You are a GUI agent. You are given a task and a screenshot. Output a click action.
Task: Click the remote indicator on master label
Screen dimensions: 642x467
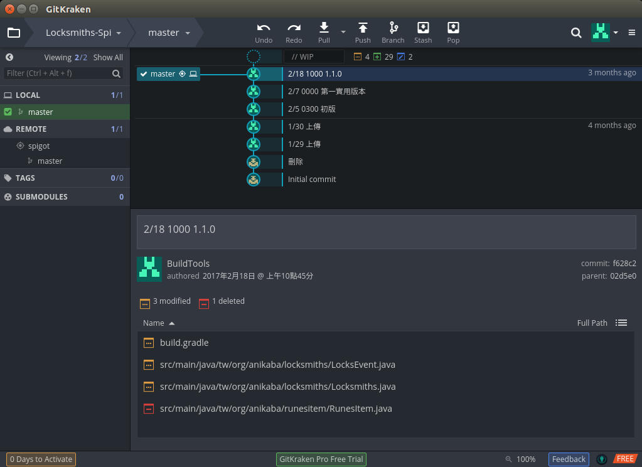pos(182,73)
